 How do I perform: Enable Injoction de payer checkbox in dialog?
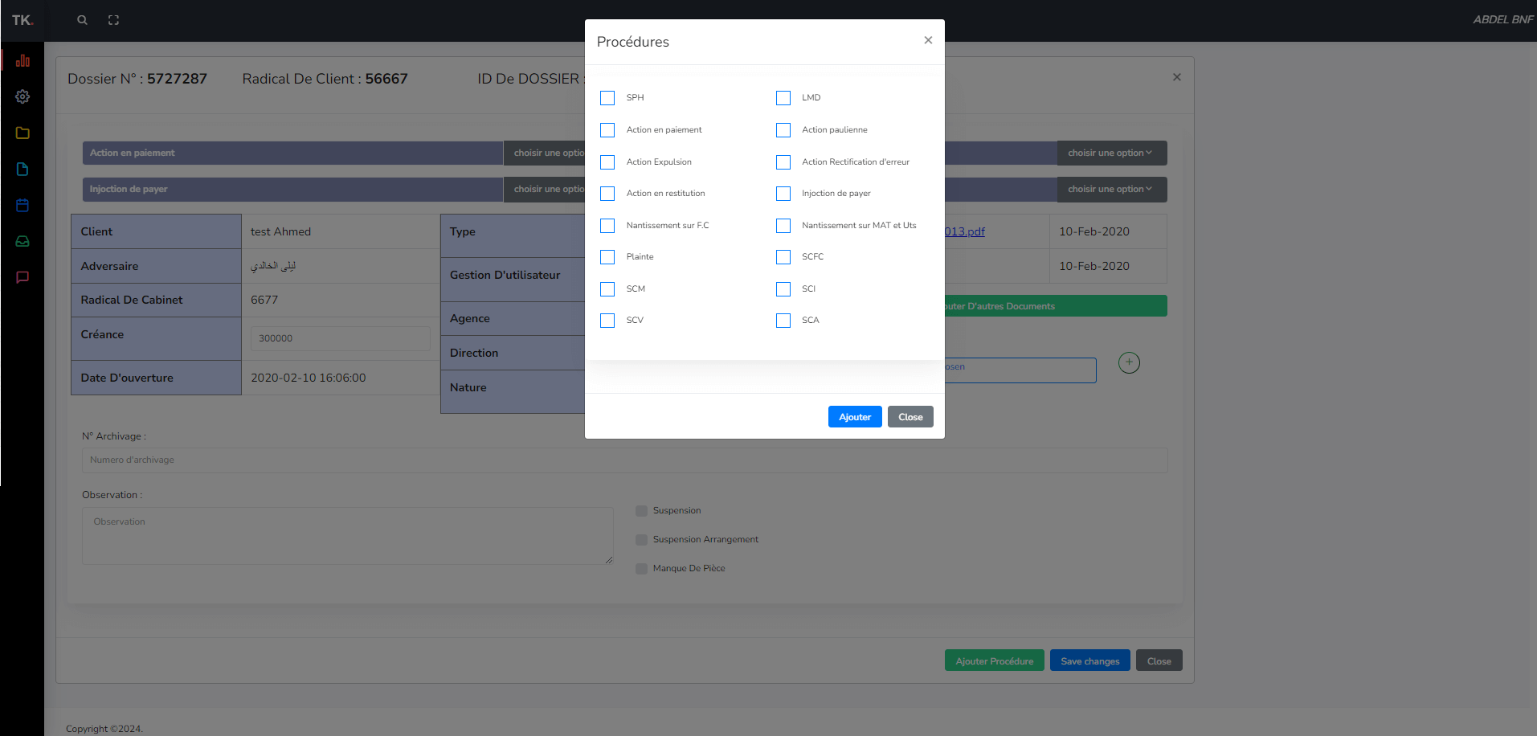783,194
